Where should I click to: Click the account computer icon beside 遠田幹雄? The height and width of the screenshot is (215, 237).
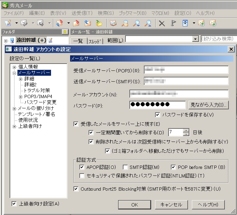pos(12,40)
